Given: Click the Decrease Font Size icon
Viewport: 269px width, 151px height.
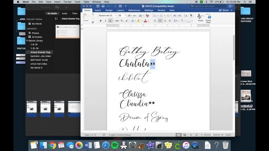Looking at the screenshot, I should 134,16.
